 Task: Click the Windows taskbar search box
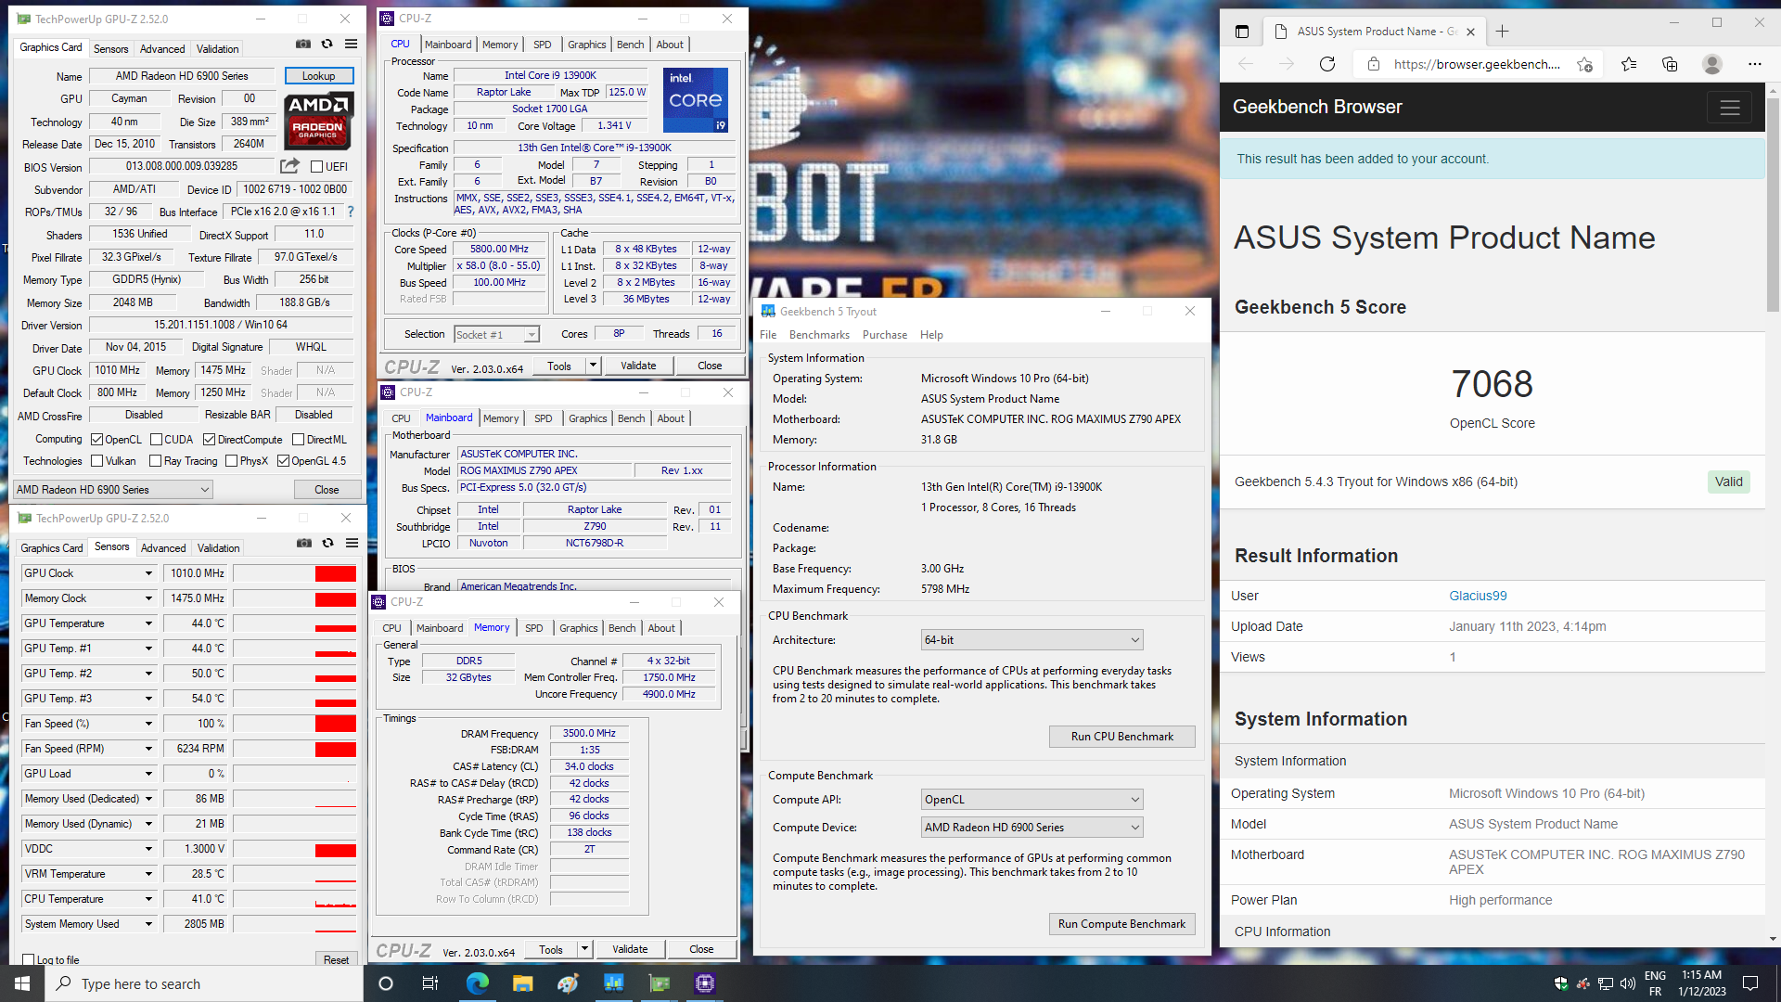204,983
